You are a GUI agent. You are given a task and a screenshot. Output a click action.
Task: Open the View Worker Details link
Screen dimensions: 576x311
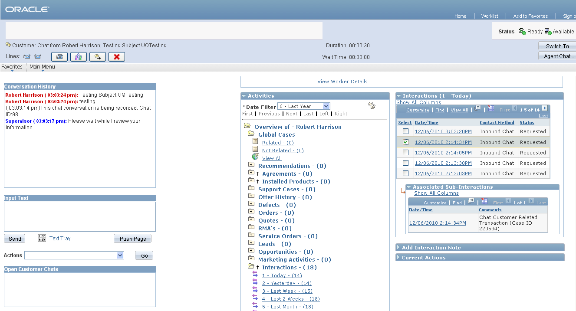click(x=342, y=82)
